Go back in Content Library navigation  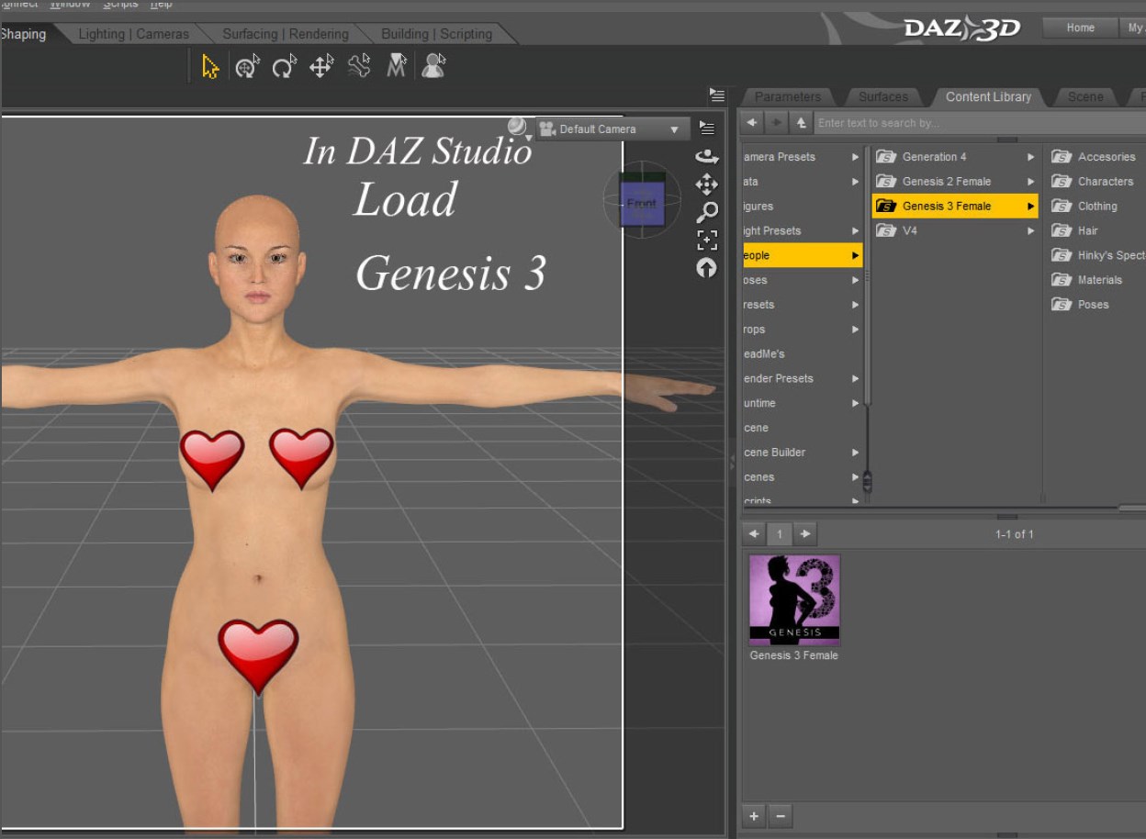752,123
